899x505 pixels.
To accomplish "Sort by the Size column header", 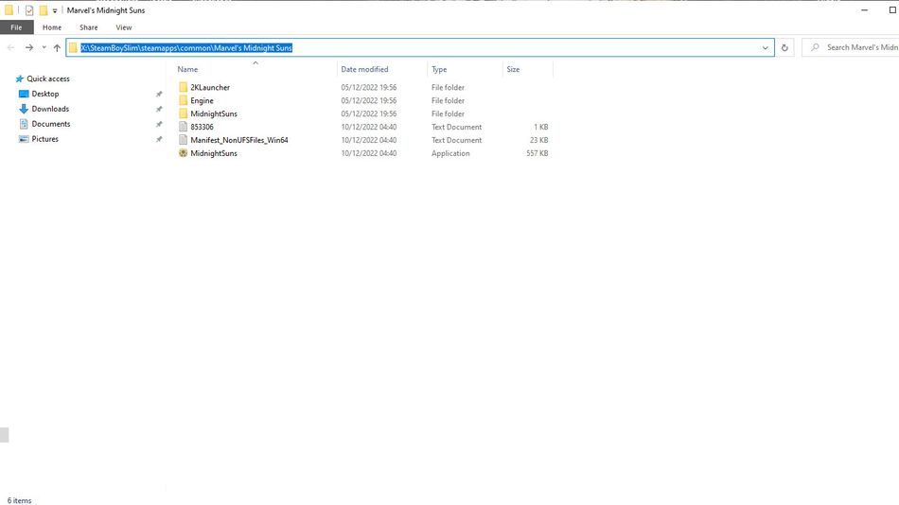I will pos(513,69).
